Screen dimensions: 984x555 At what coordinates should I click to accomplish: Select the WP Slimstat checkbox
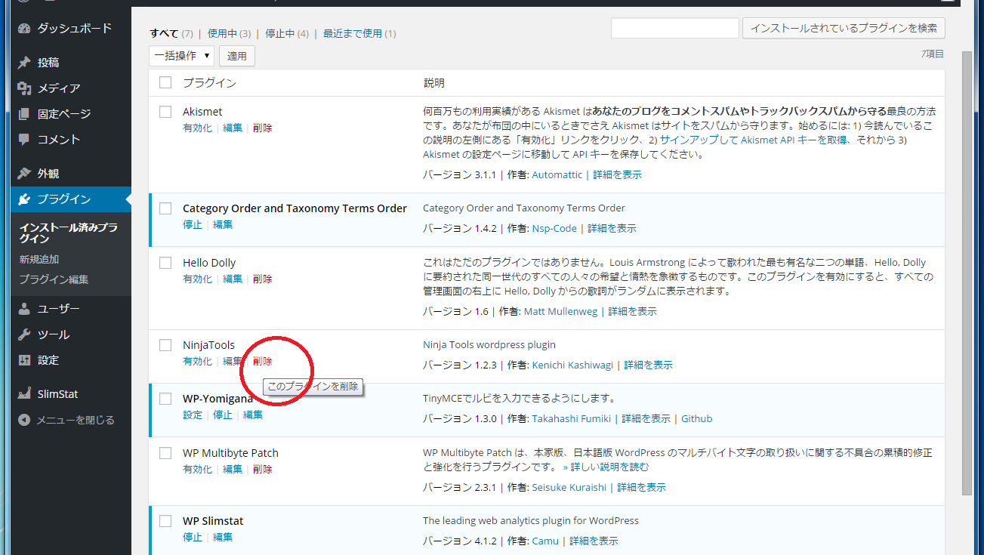(165, 521)
